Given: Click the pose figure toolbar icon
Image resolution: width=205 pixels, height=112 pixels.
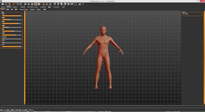Looking at the screenshot, I should click(32, 4).
